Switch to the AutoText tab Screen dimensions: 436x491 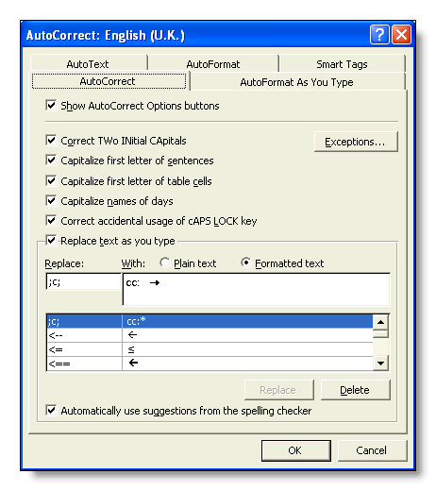pyautogui.click(x=88, y=64)
